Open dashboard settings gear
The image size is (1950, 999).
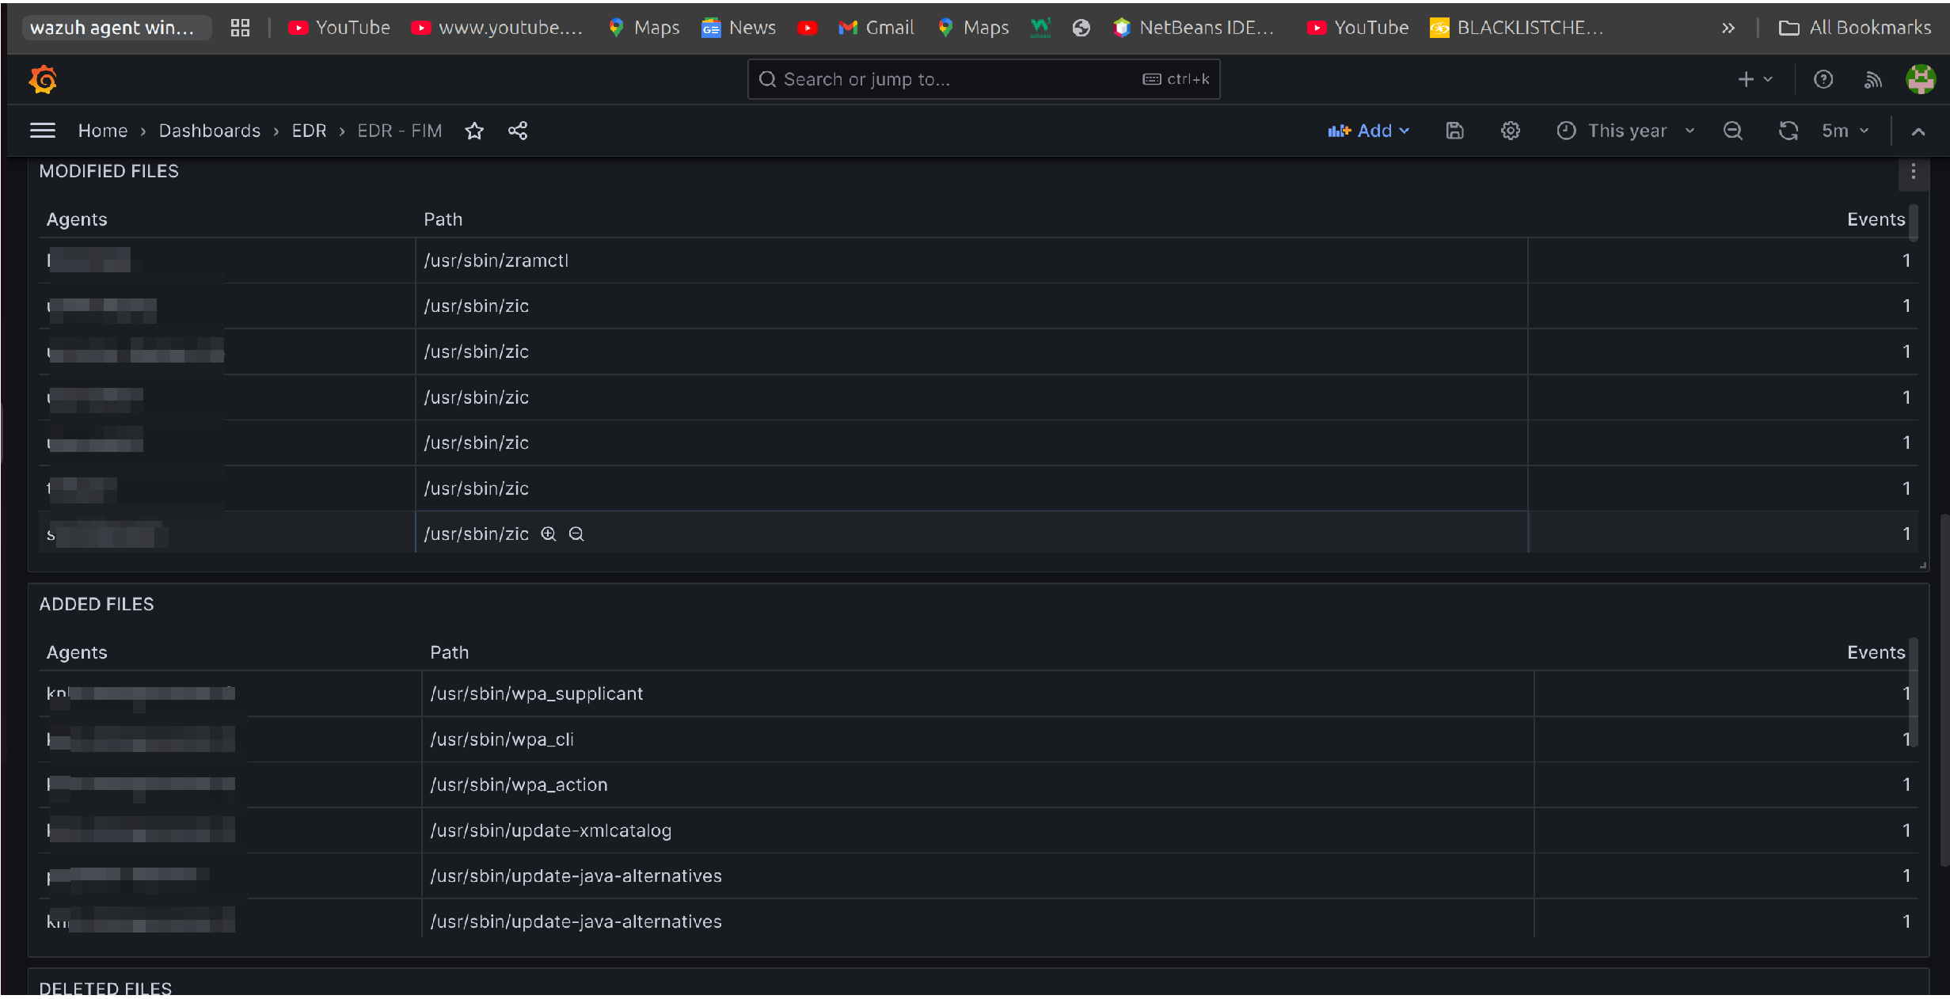[x=1510, y=131]
